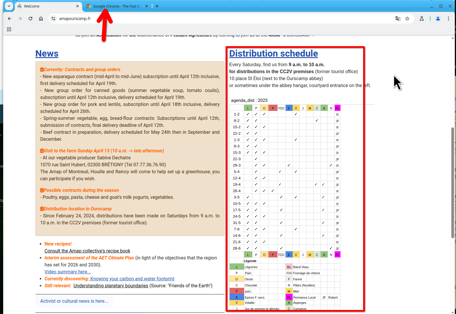Click 'Visit to the farm Sunday April 13' heading
Screen dimensions: 456x314
104,151
